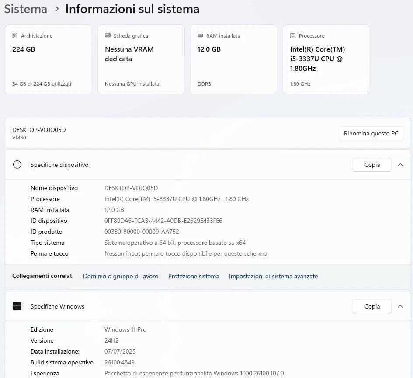Click the DDR3 label in RAM card
413x378 pixels.
point(204,84)
